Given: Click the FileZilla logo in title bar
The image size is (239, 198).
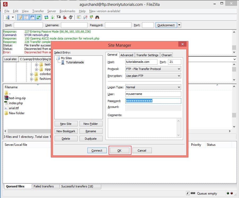Looking at the screenshot, I should (5, 4).
